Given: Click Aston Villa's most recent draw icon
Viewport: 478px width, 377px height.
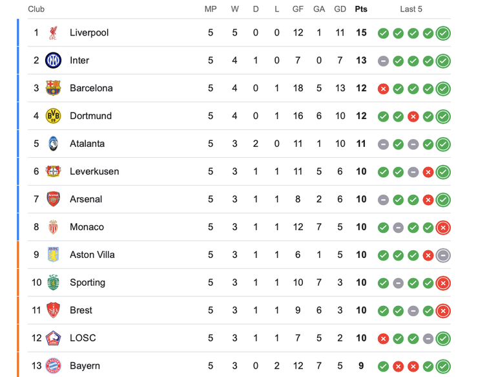Looking at the screenshot, I should click(443, 255).
